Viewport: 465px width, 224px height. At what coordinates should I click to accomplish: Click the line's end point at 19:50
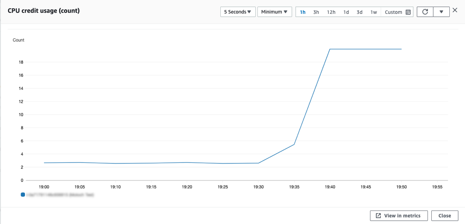tap(401, 49)
